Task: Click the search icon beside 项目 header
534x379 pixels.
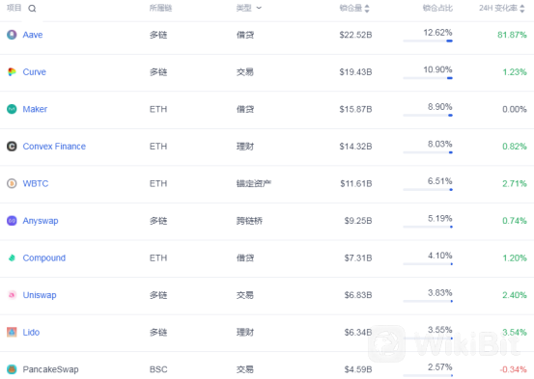Action: (32, 9)
